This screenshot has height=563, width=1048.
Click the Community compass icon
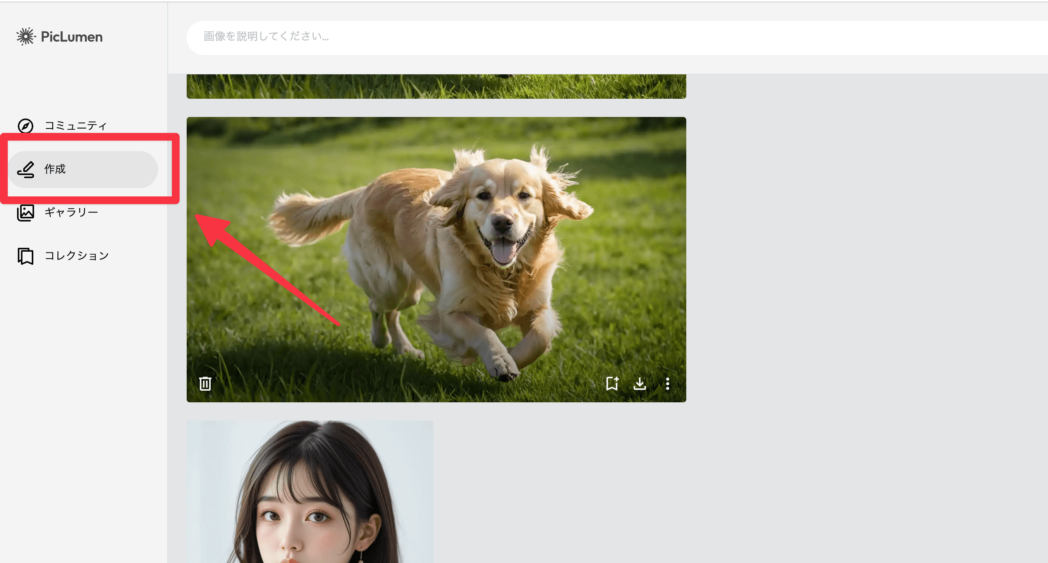point(25,126)
